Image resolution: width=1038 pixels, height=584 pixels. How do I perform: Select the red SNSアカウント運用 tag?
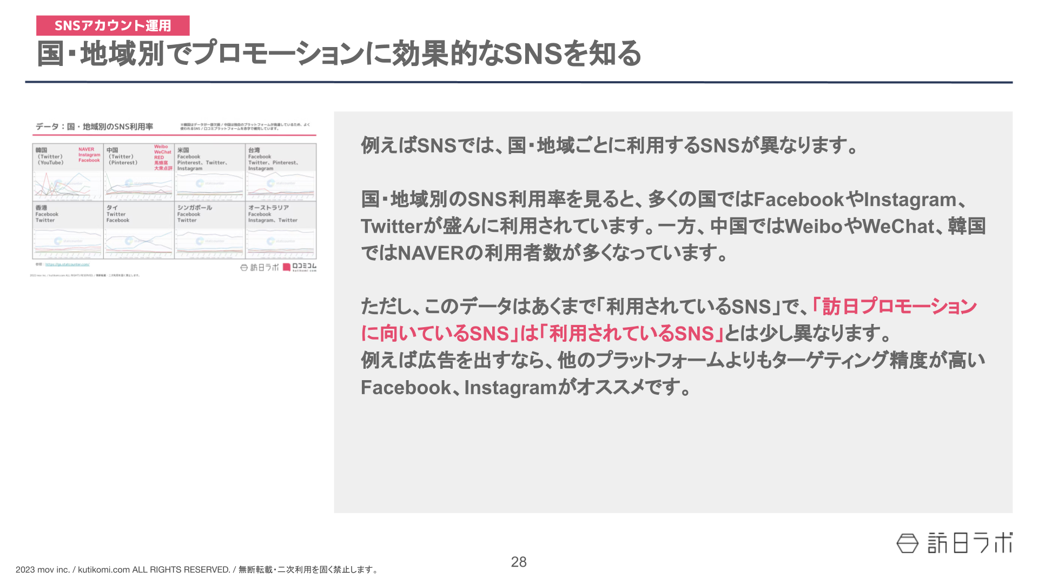(113, 25)
